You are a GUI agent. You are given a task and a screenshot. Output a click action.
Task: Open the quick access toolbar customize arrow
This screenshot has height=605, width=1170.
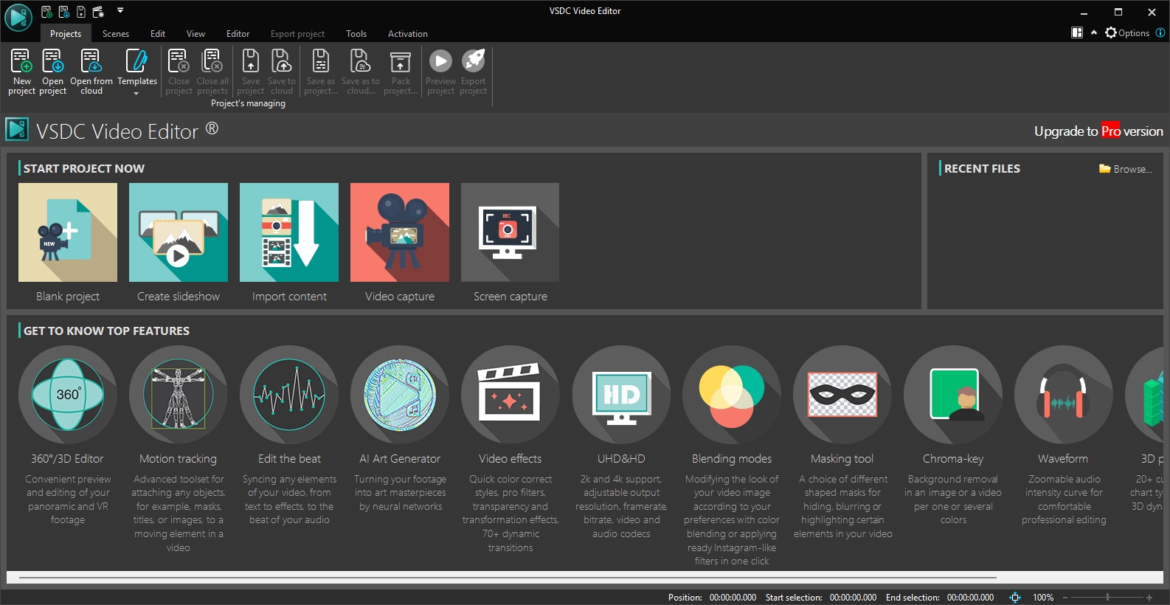(x=120, y=10)
